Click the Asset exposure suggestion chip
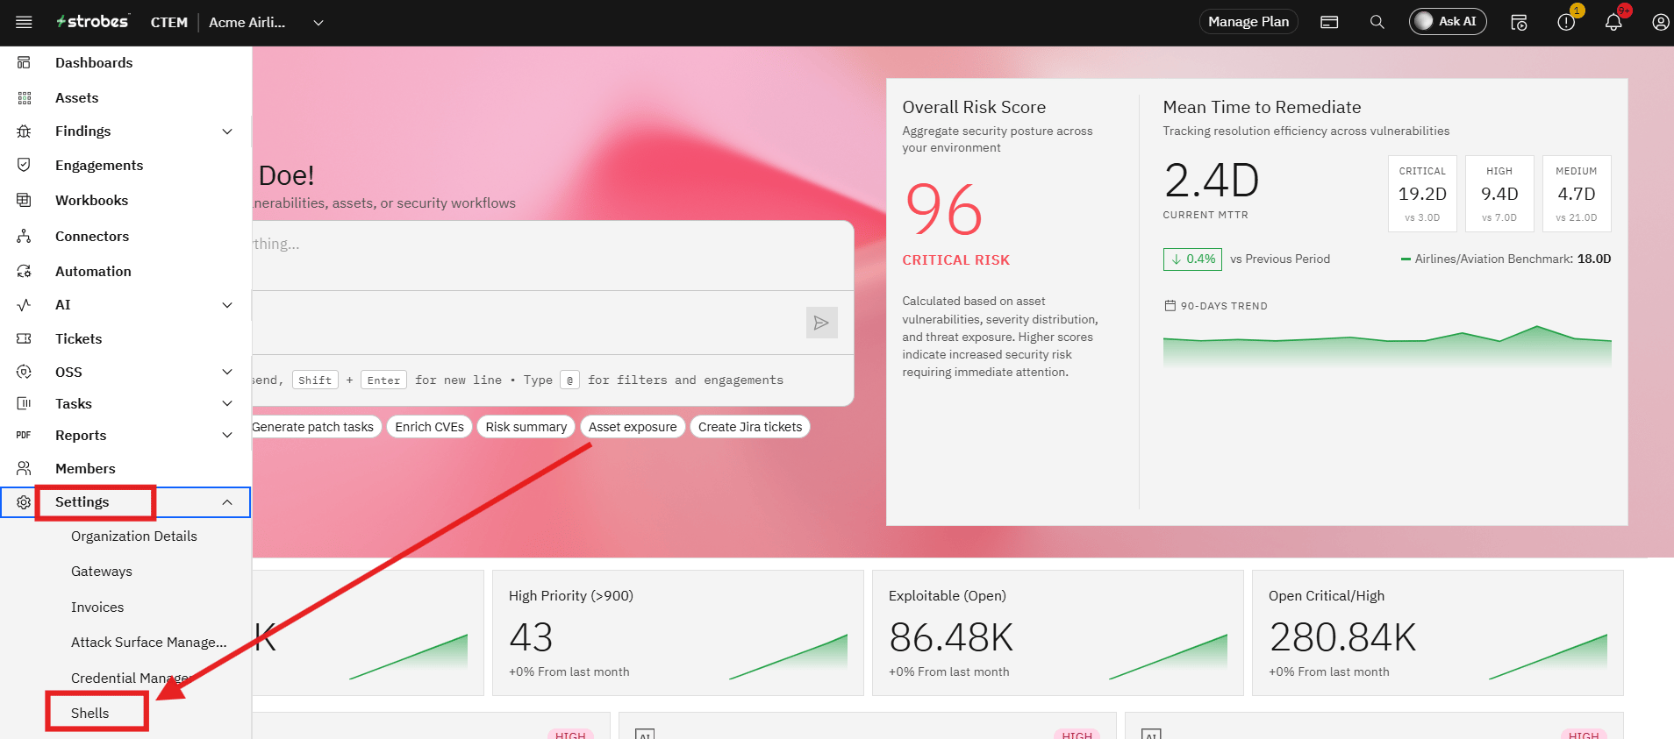This screenshot has width=1674, height=739. click(x=633, y=427)
